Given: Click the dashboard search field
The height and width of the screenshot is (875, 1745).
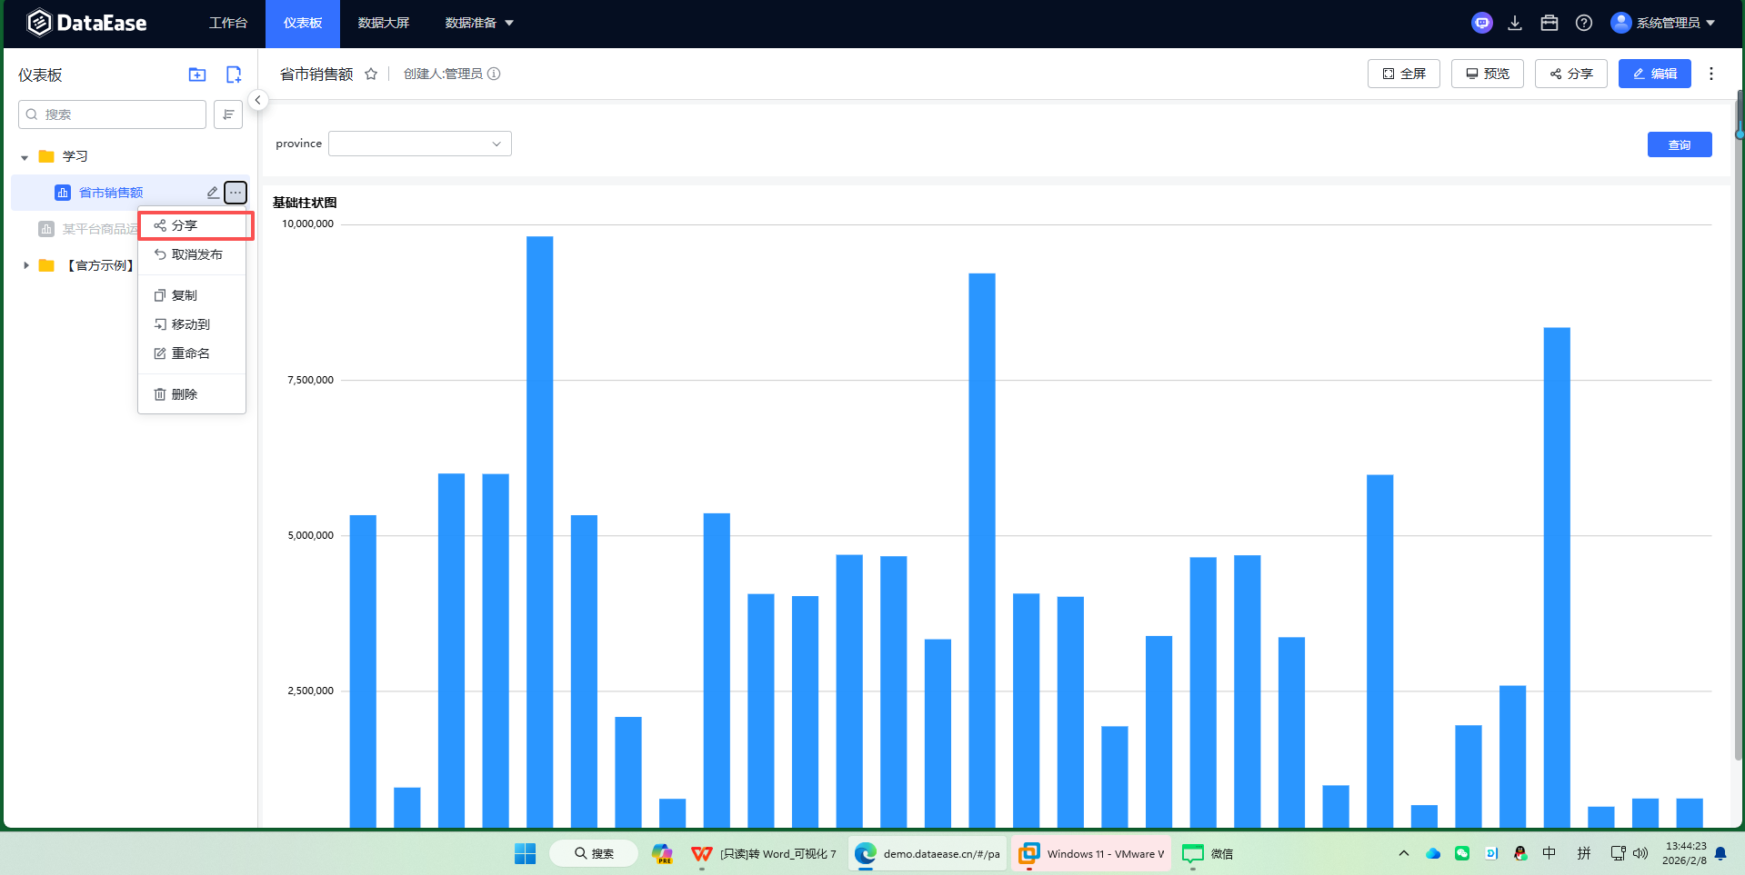Looking at the screenshot, I should point(113,114).
